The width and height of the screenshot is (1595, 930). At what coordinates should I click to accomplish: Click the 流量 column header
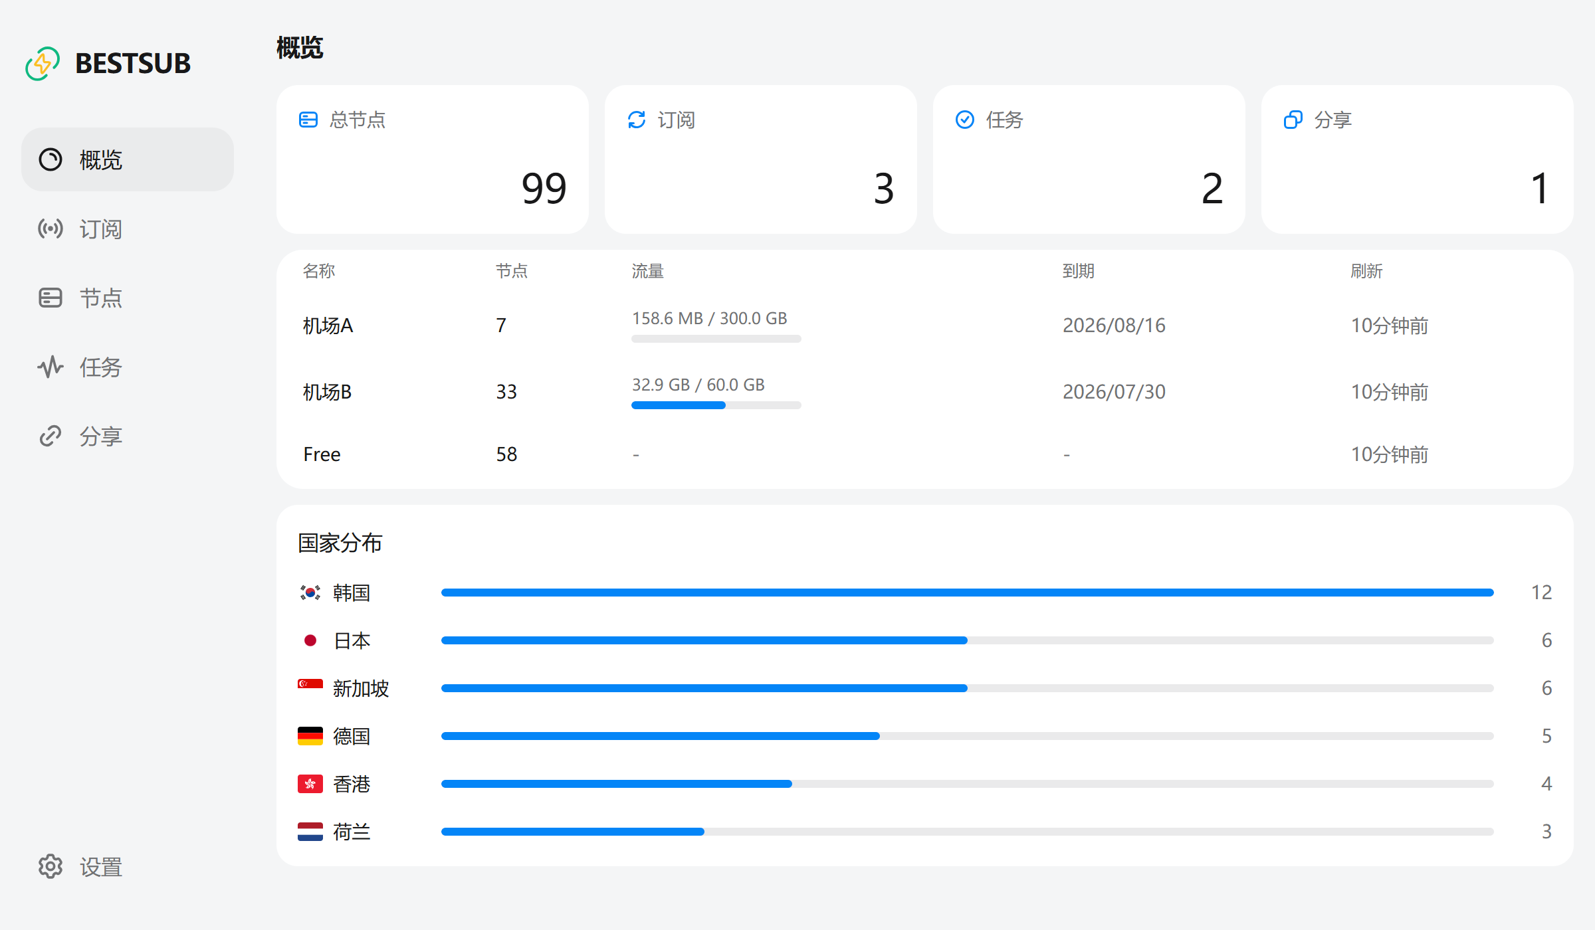[647, 271]
